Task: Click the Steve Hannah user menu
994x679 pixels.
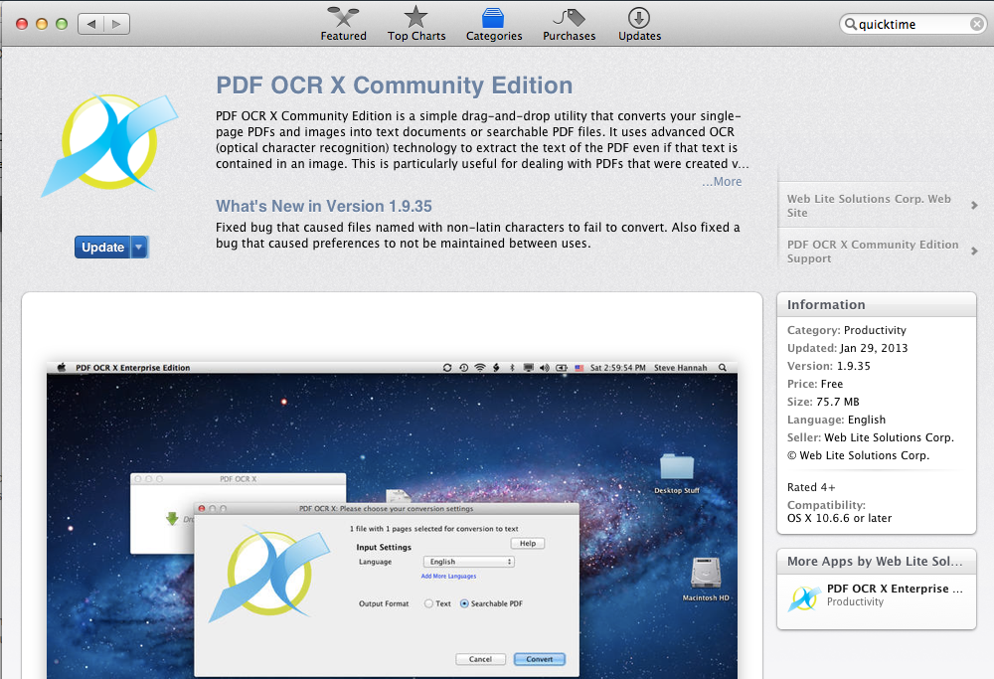Action: [x=680, y=368]
